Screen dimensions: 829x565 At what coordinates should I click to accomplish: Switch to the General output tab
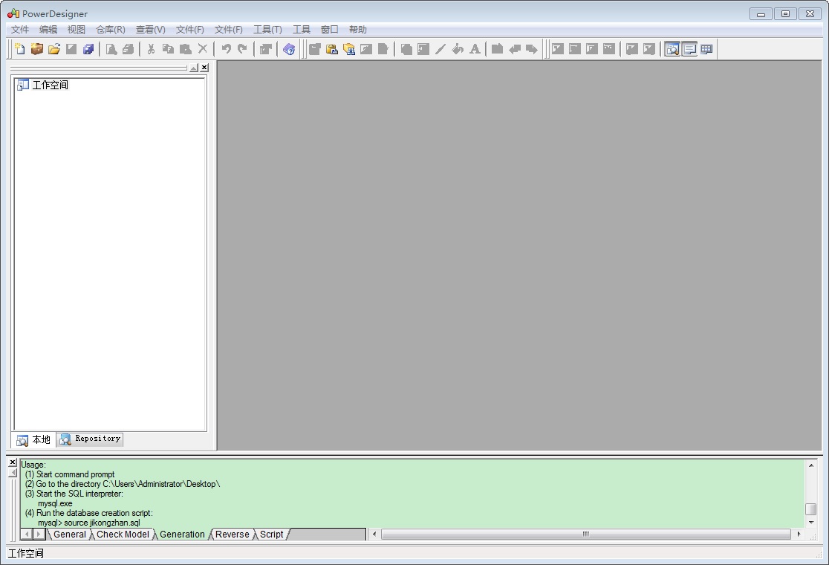click(x=69, y=535)
